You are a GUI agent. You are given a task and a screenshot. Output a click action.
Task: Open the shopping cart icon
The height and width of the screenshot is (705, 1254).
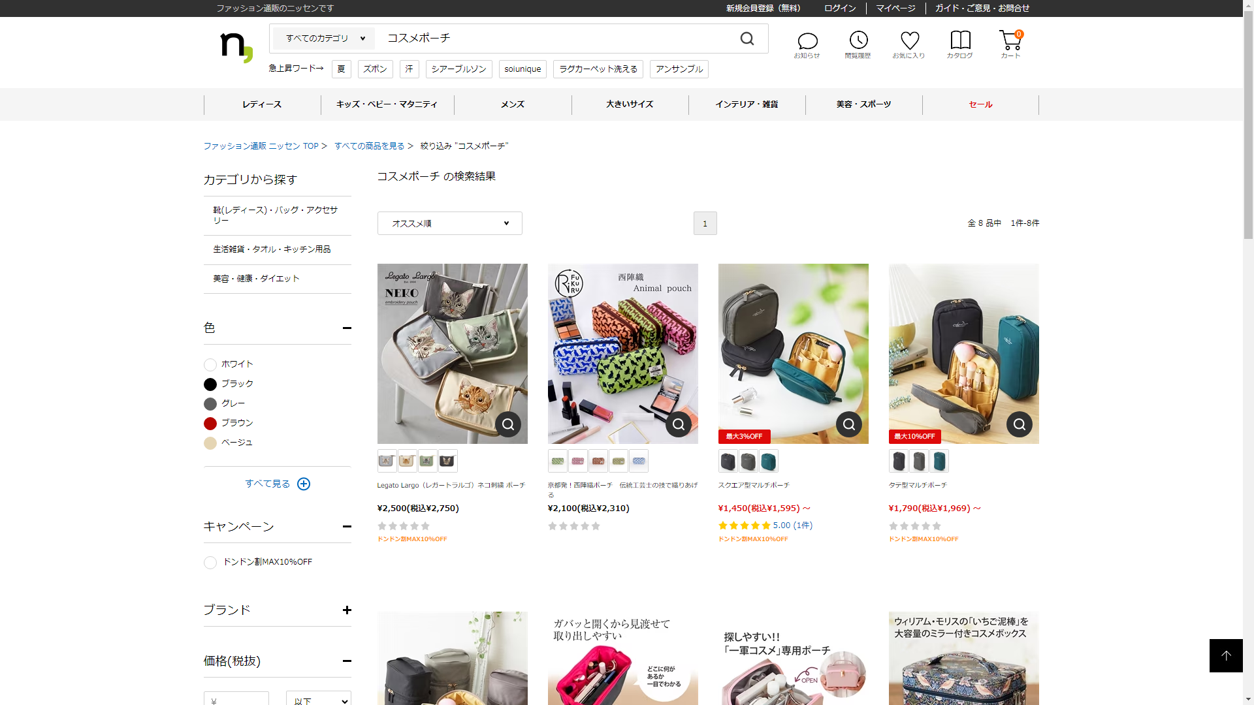click(1010, 44)
